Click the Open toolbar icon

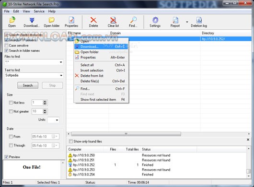tap(12, 22)
